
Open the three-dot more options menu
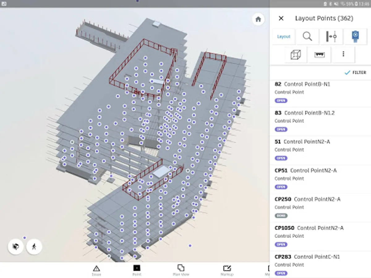pyautogui.click(x=343, y=54)
